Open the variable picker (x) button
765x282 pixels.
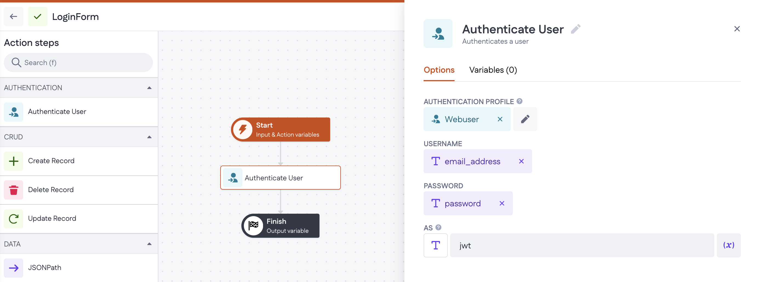click(728, 245)
